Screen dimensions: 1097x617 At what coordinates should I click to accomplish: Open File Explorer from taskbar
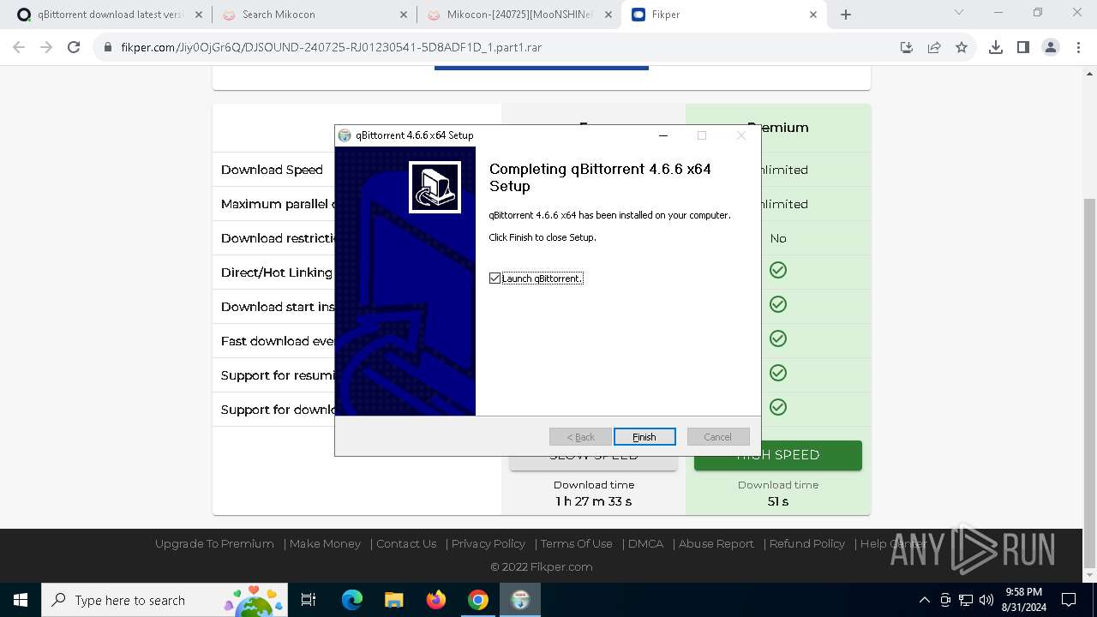[x=394, y=600]
